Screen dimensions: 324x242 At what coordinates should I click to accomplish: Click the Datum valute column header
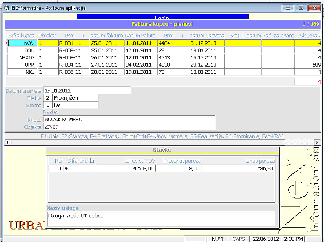(x=140, y=36)
